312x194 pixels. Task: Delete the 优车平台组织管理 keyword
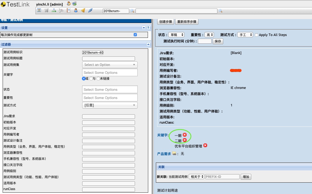tap(205, 145)
